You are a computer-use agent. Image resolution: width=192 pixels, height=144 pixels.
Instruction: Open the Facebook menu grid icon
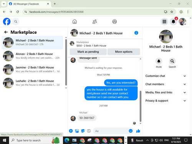[x=164, y=22]
